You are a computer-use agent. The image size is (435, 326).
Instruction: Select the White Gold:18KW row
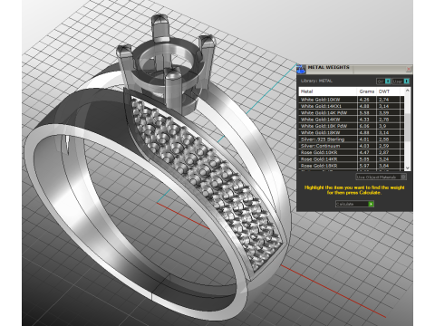352,132
